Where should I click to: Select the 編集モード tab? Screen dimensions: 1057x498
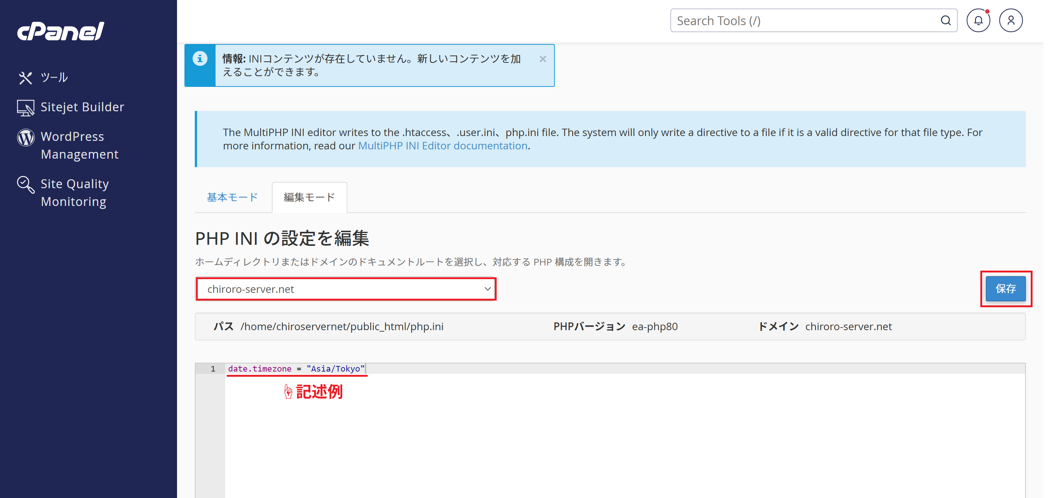click(x=309, y=197)
